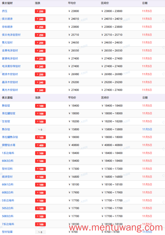Click the ↑400 badge for 铜管铝水箱
165x235 pixels.
[x=40, y=145]
